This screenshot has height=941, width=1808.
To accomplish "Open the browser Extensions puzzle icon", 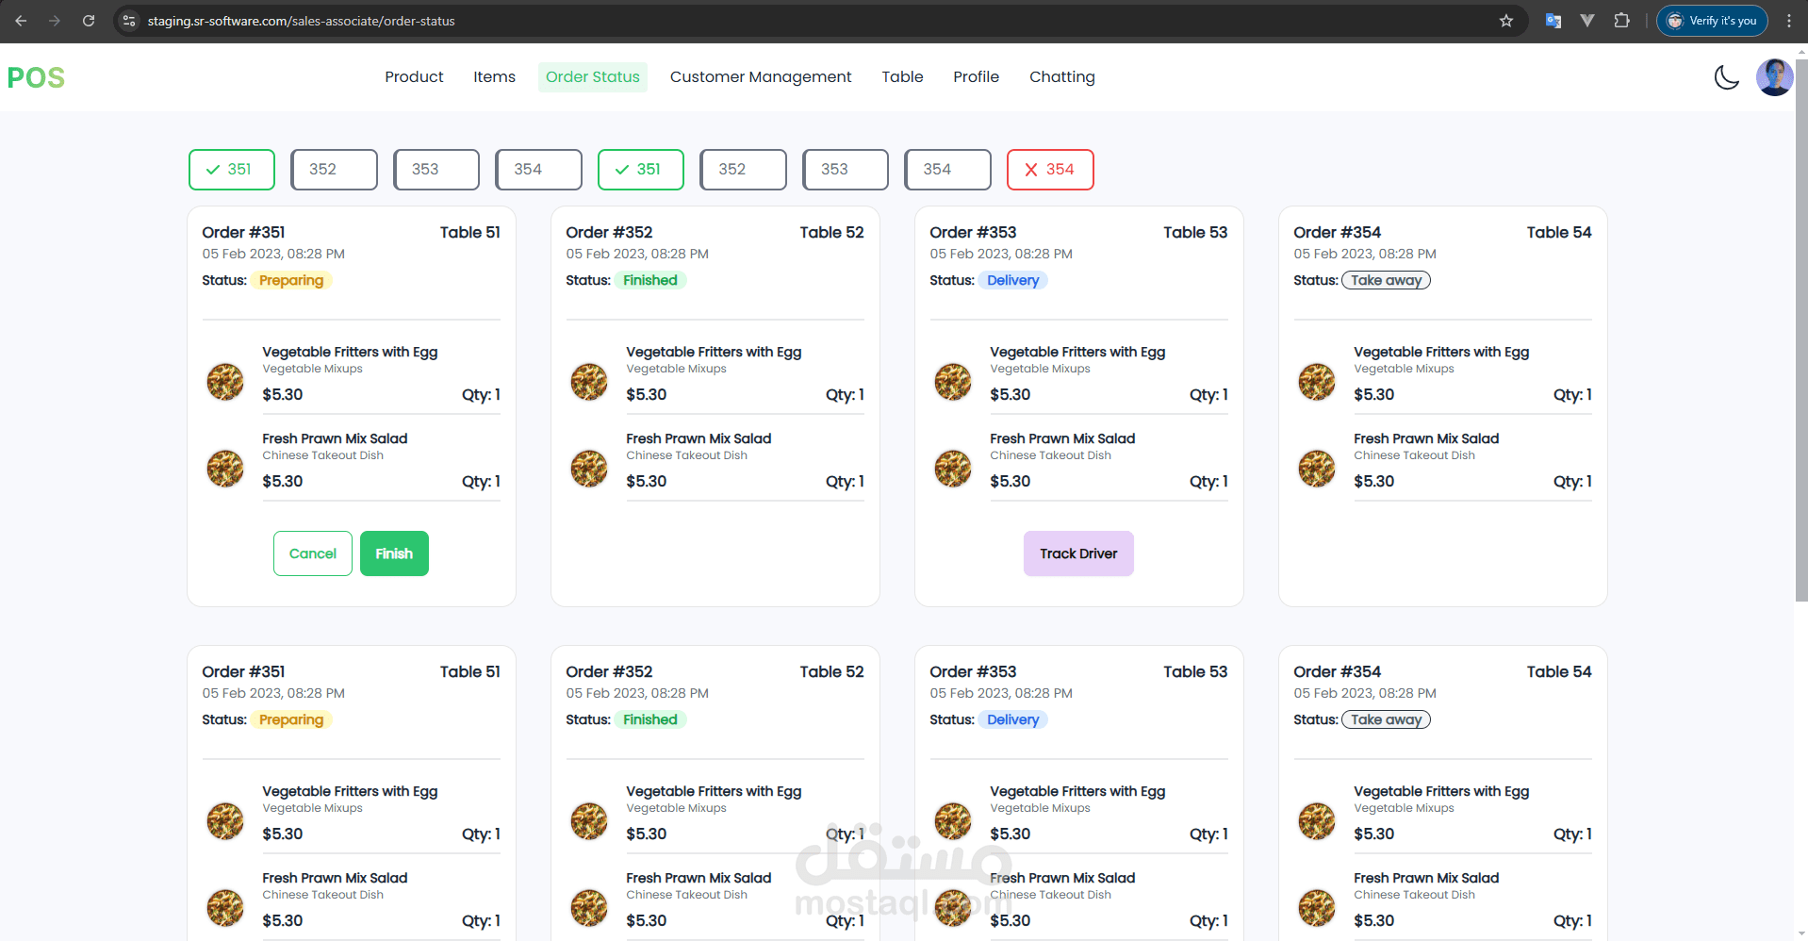I will click(x=1621, y=21).
